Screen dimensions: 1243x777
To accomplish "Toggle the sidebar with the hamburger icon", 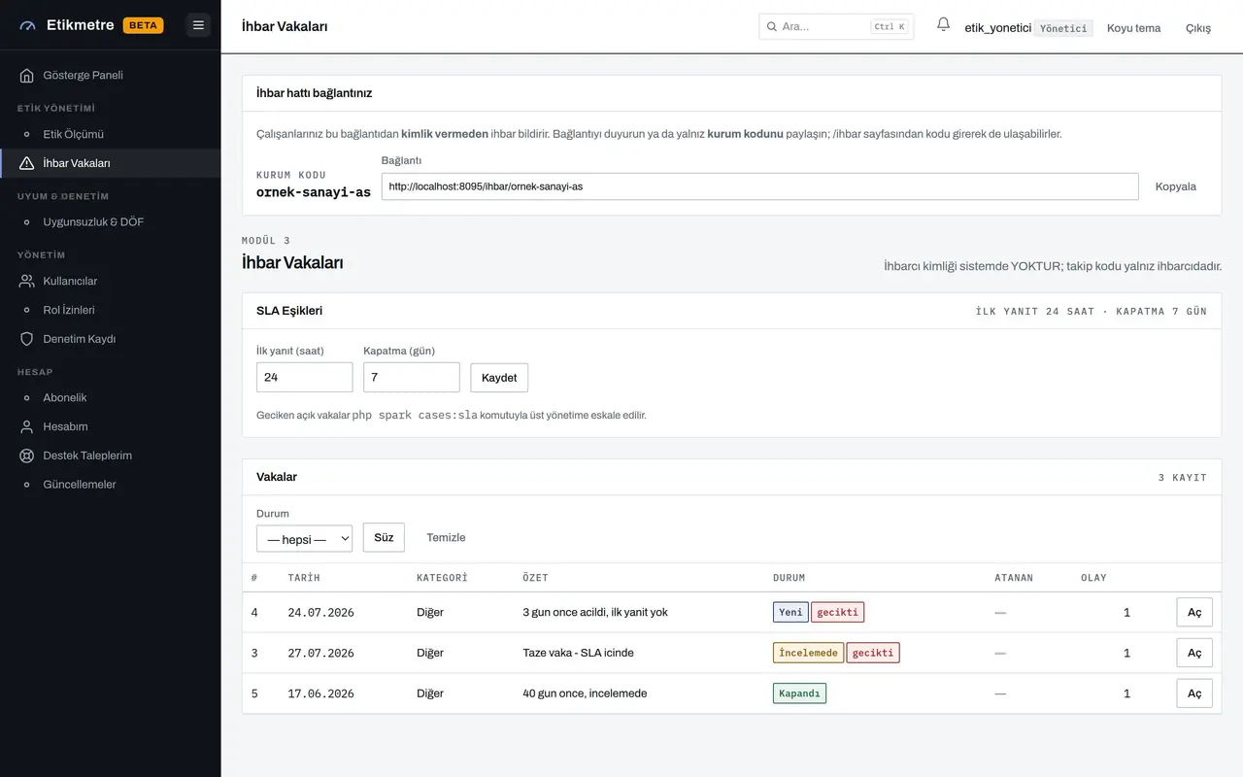I will click(x=198, y=25).
